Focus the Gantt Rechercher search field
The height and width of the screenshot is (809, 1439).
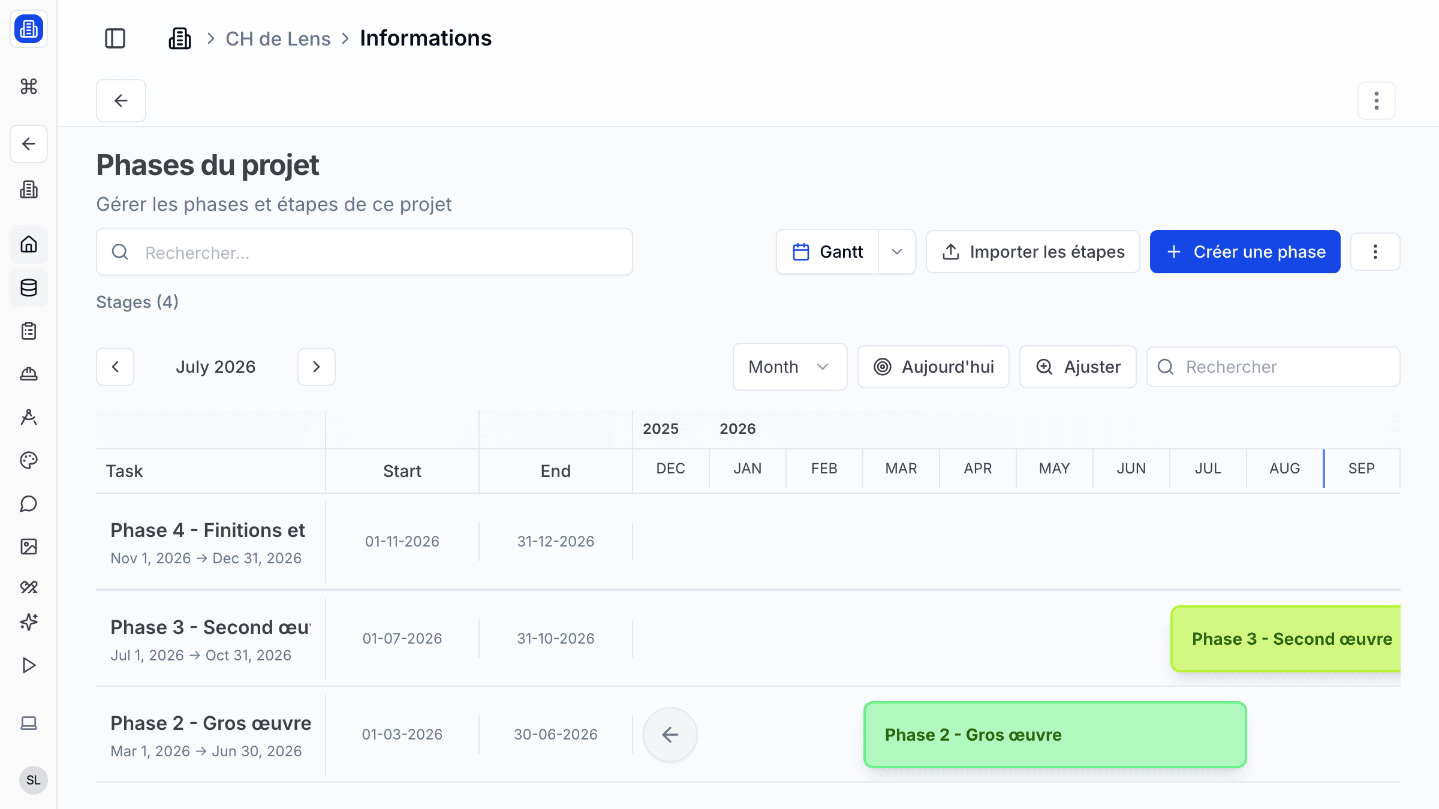(1274, 367)
